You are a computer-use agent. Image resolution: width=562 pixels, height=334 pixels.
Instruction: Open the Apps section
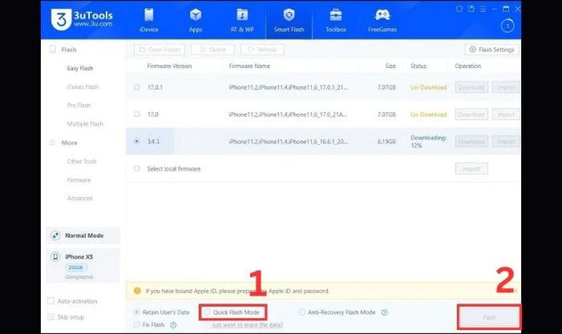coord(195,21)
